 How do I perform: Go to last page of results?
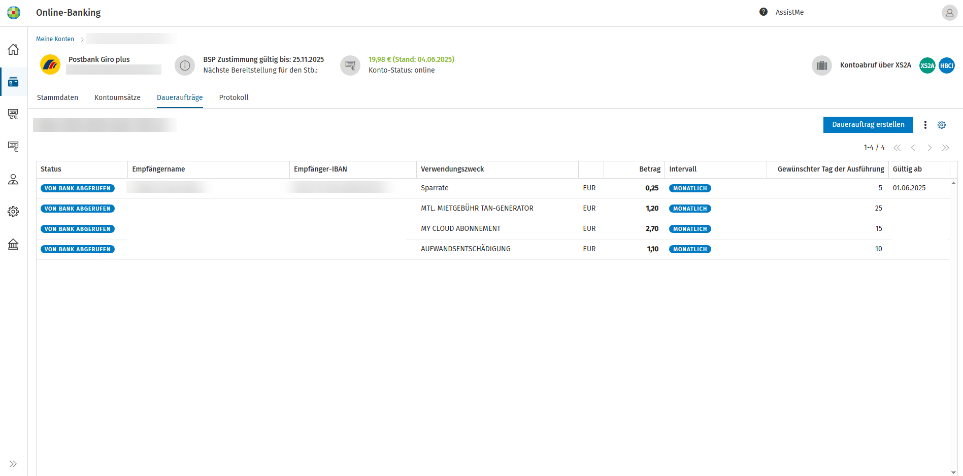tap(945, 148)
